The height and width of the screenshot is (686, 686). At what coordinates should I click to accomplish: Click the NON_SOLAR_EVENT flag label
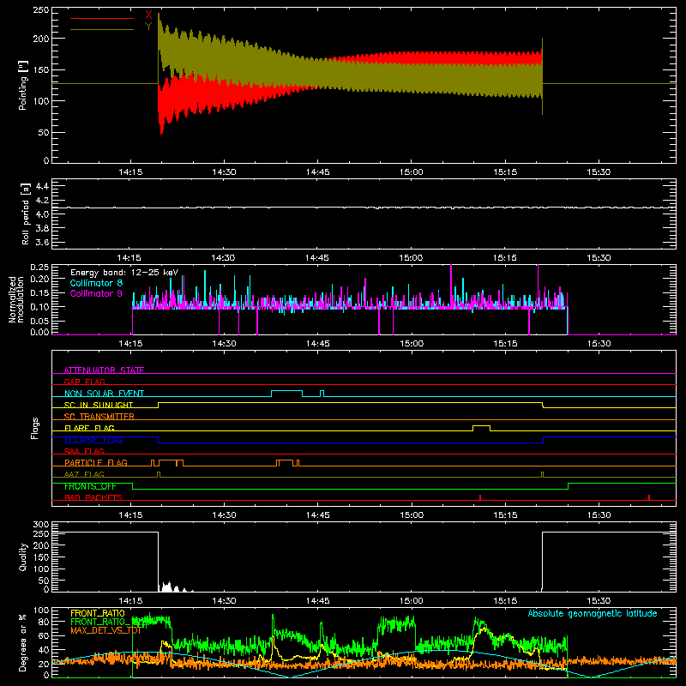coord(104,394)
